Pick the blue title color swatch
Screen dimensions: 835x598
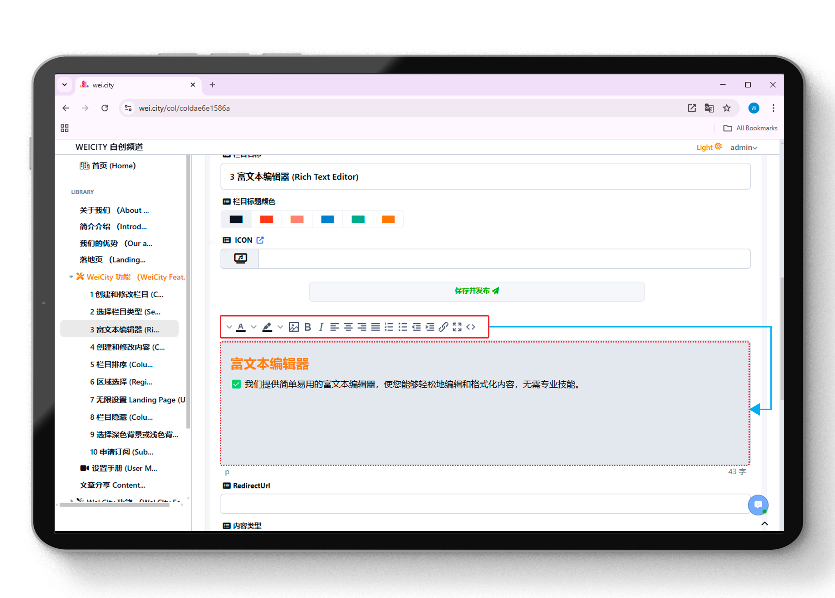click(327, 219)
